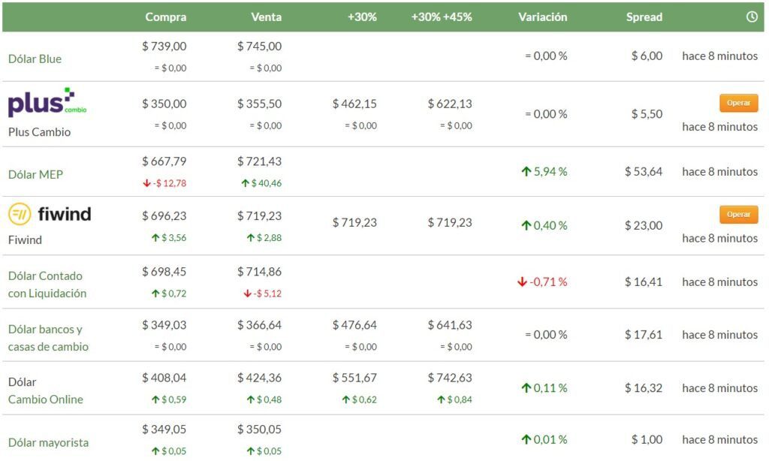
Task: Click the clock icon in table header
Action: point(752,17)
